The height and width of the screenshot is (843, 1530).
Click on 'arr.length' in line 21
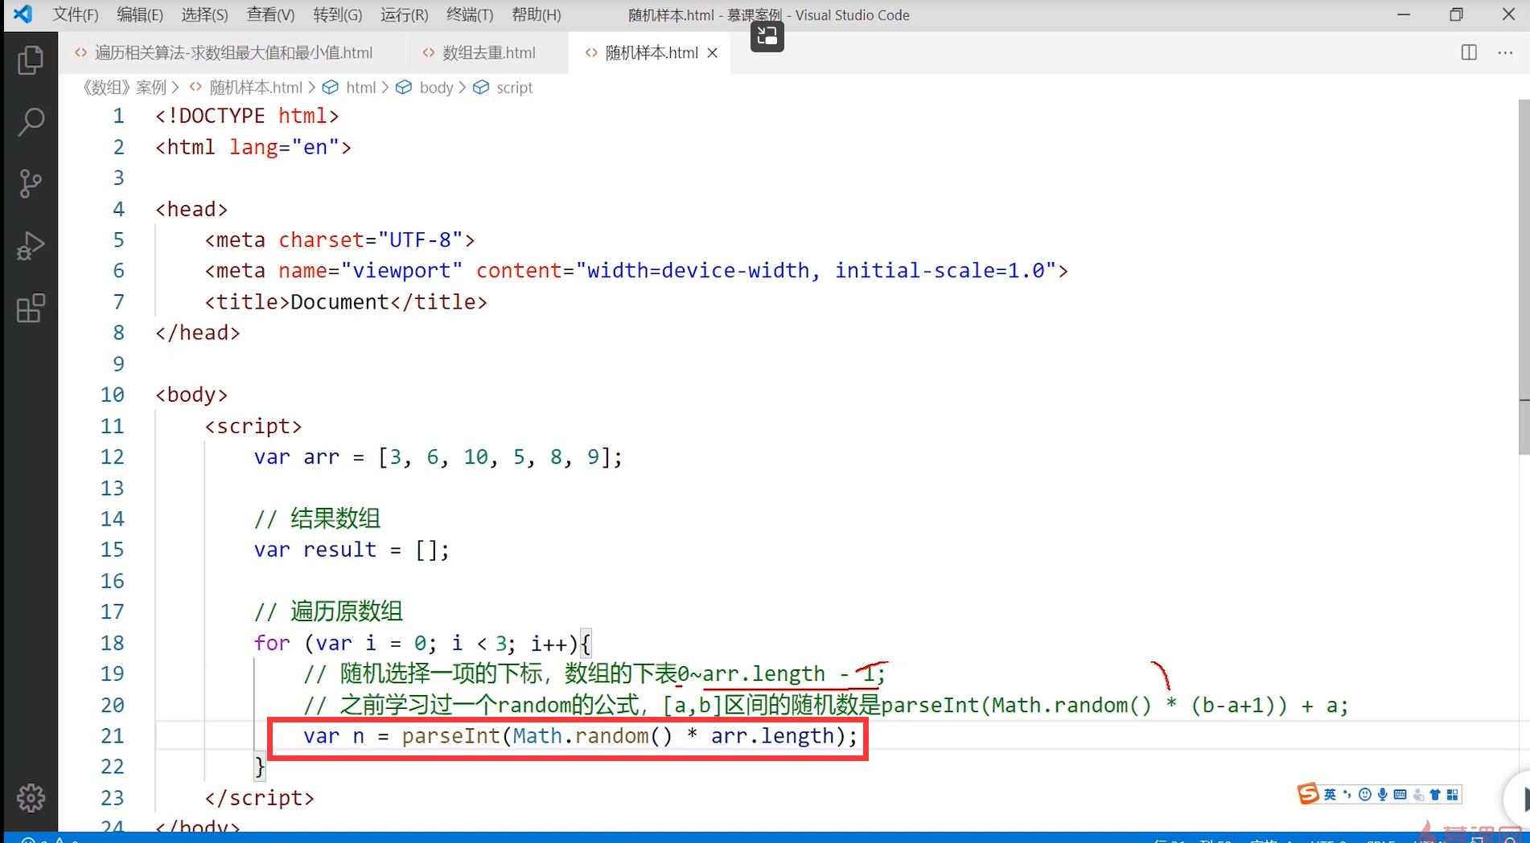coord(772,735)
